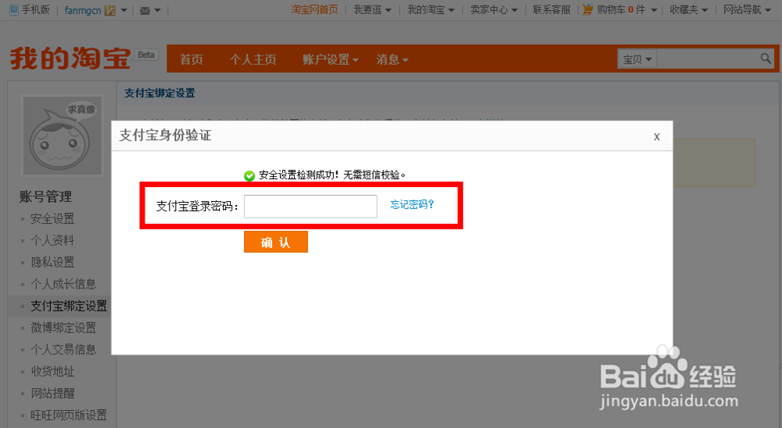Click the 忘记密码? link
The width and height of the screenshot is (782, 428).
click(x=412, y=204)
